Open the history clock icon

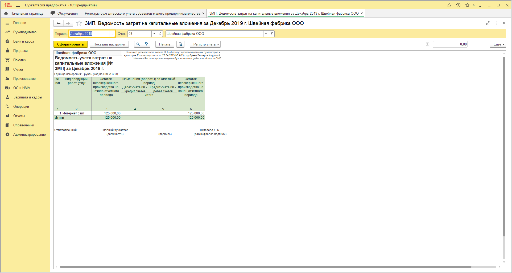(458, 5)
